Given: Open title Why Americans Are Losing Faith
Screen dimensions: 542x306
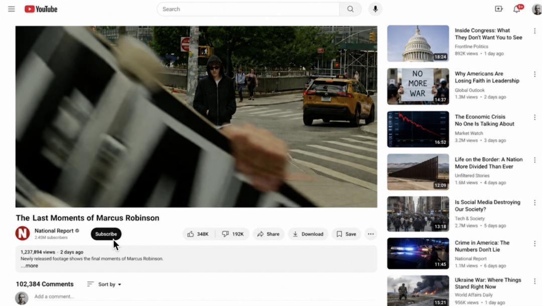Looking at the screenshot, I should pyautogui.click(x=487, y=77).
